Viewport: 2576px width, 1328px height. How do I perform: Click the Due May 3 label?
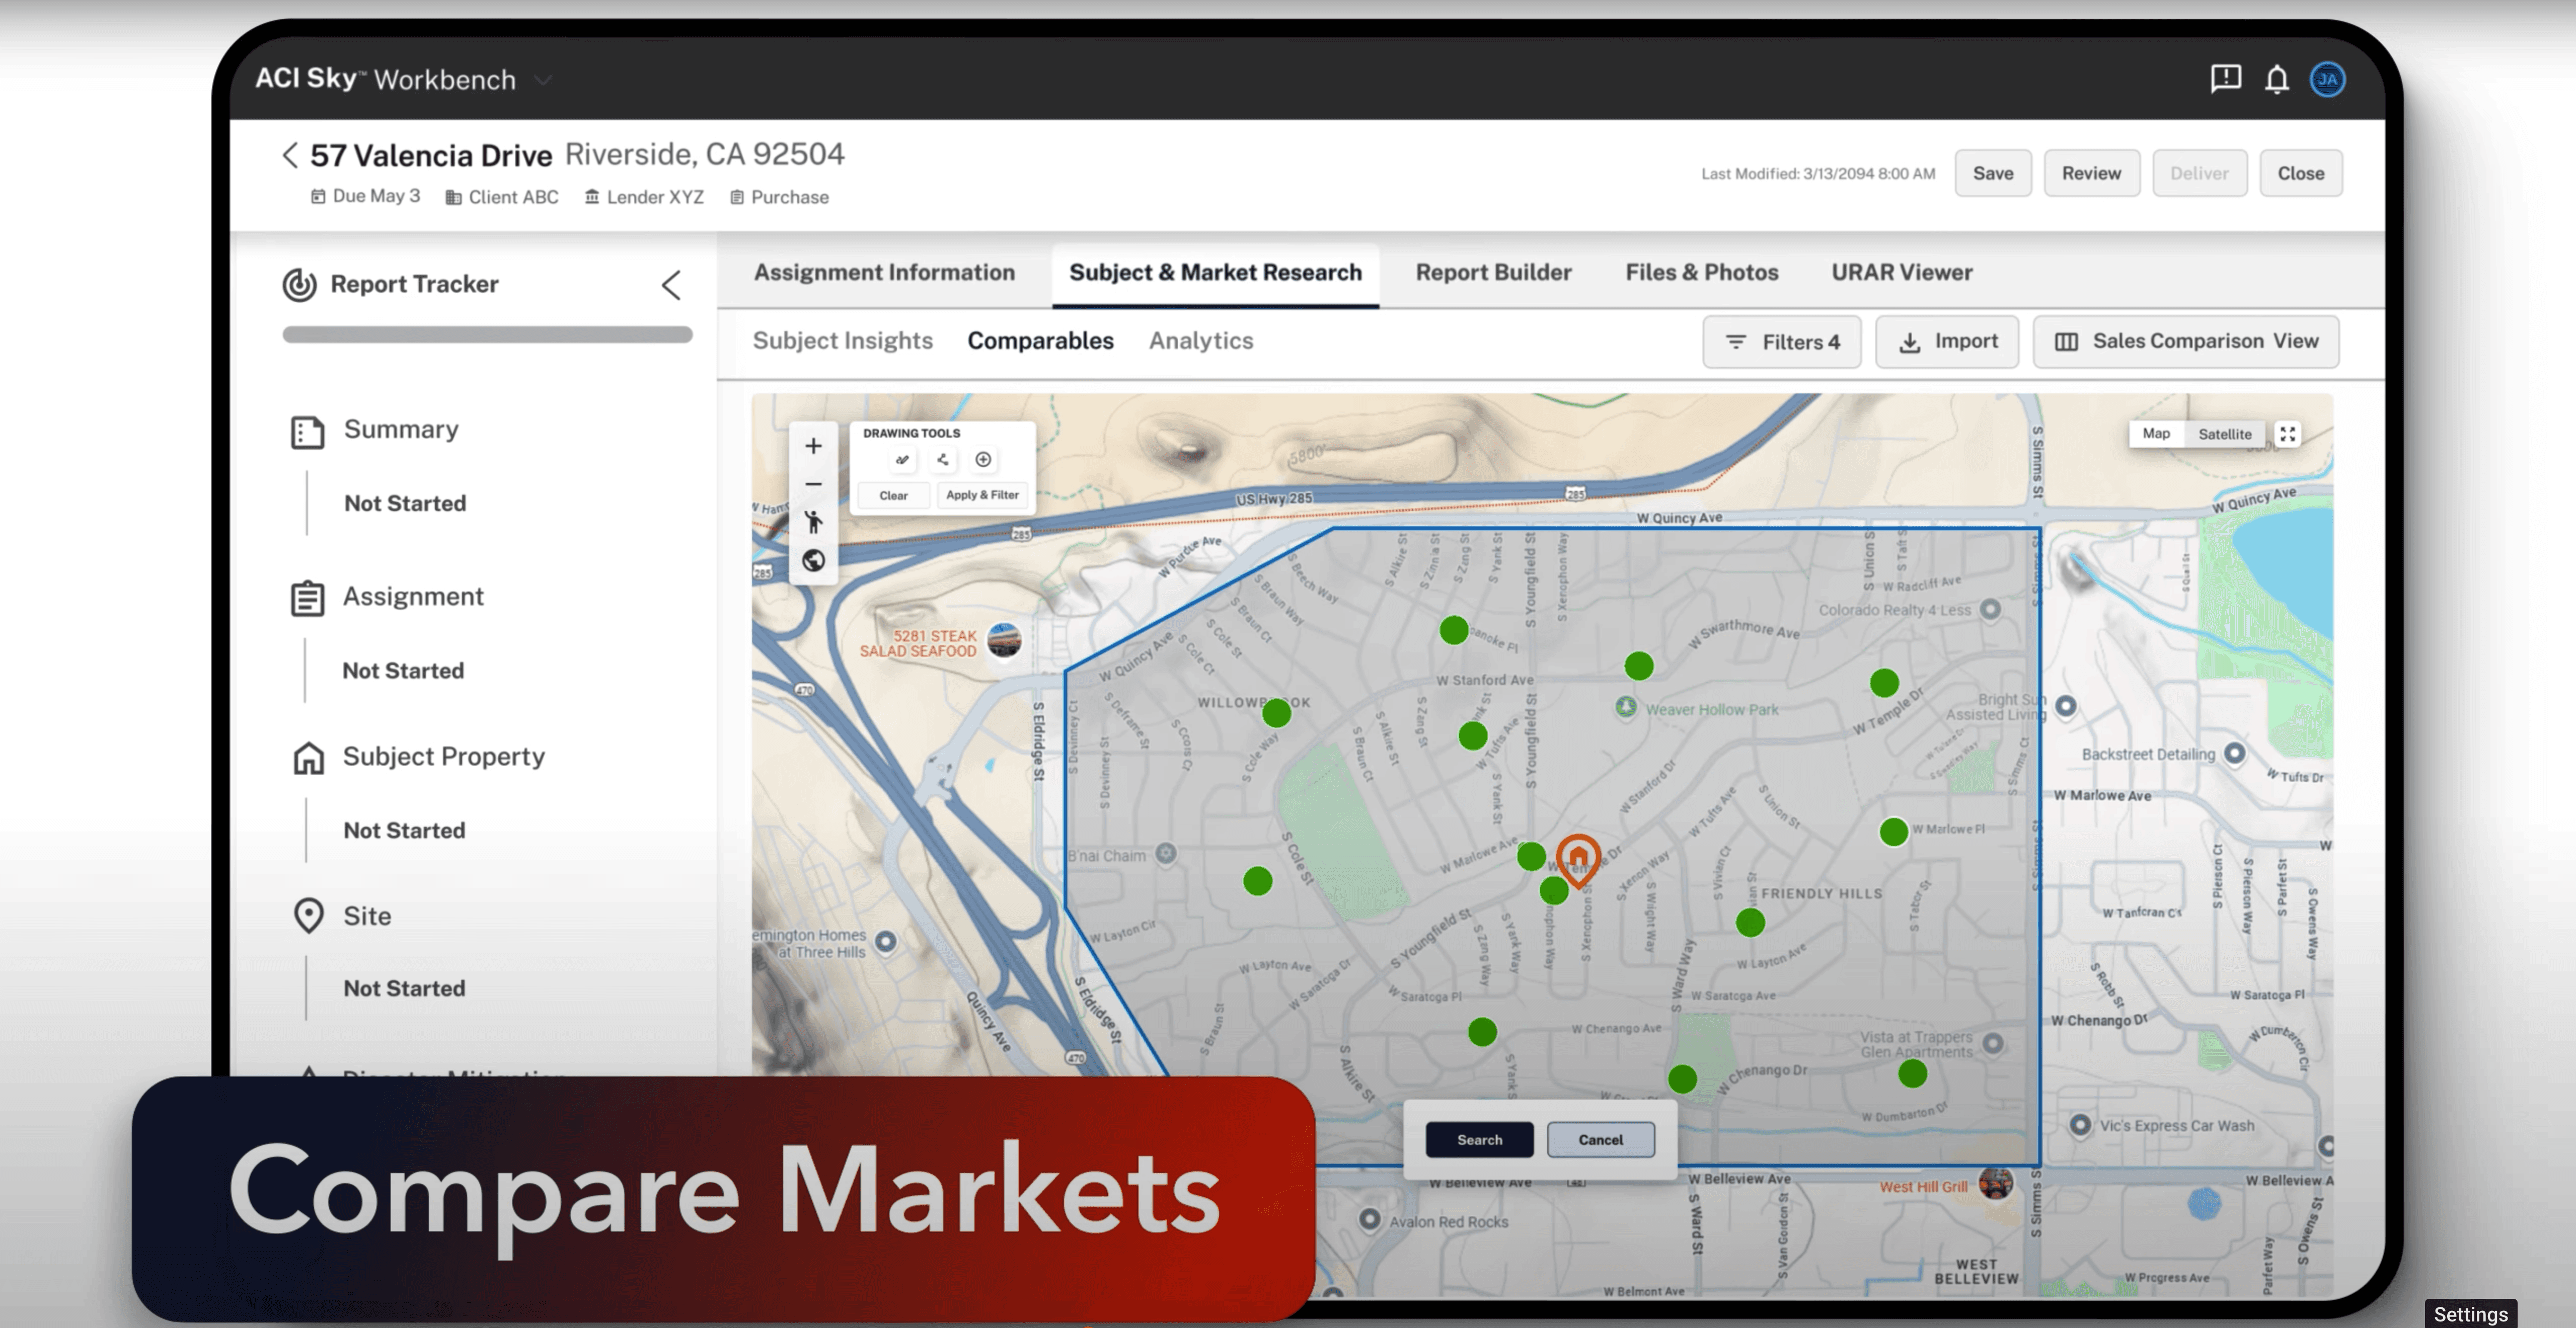(x=365, y=197)
